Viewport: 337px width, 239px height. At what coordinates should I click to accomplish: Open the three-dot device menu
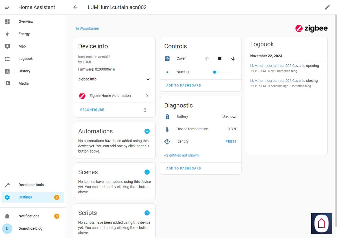(145, 110)
